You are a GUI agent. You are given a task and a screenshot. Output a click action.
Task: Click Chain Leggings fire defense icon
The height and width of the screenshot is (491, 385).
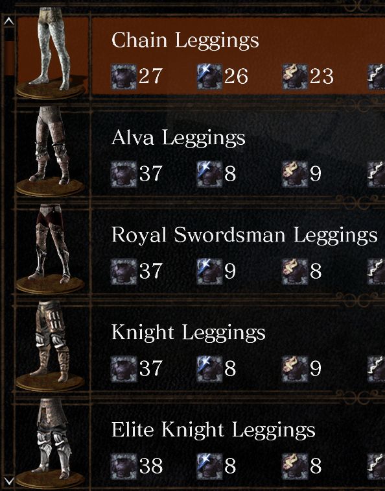coord(295,77)
